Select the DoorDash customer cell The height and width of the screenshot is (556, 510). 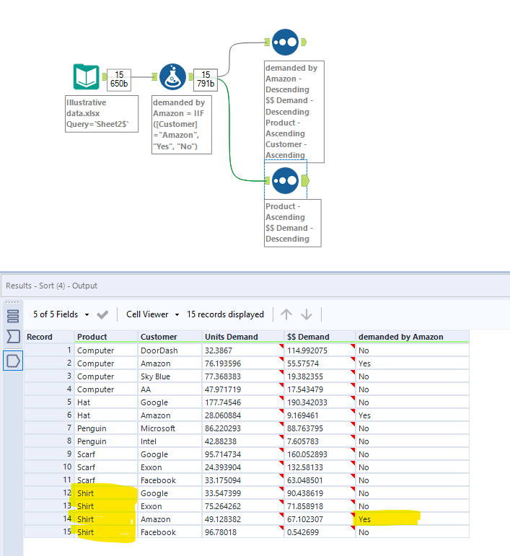170,350
